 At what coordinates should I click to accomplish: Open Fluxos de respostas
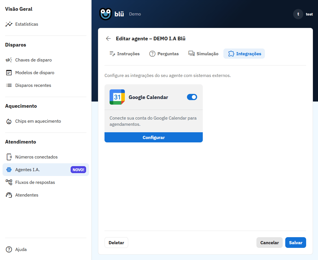coord(46,182)
